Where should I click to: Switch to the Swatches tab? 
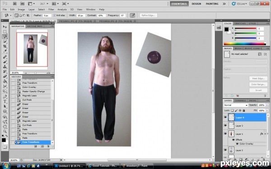pos(240,23)
